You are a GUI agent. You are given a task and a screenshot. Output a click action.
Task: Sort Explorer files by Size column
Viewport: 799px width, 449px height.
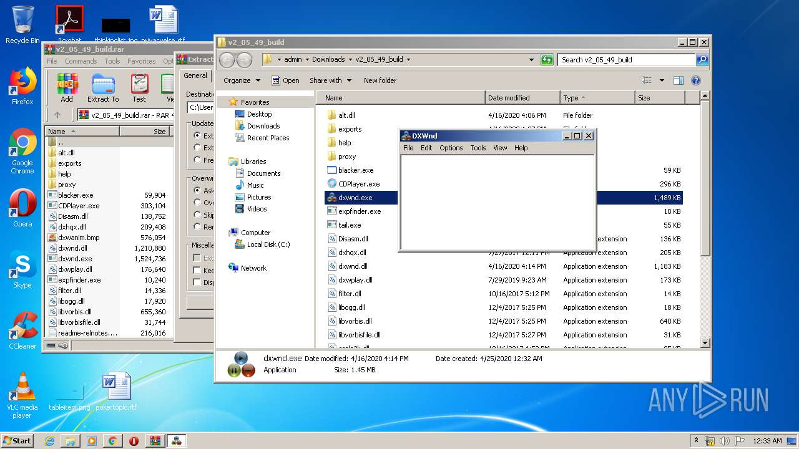[660, 98]
